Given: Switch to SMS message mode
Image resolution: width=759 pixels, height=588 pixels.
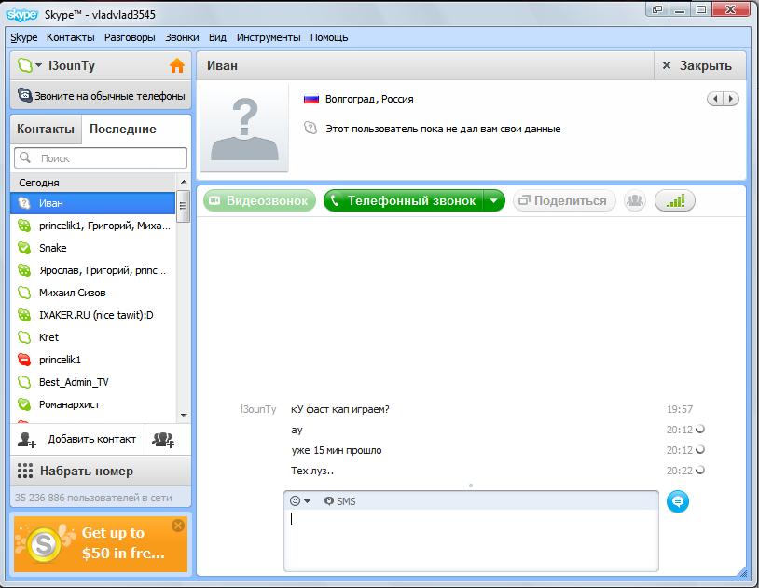Looking at the screenshot, I should 340,501.
